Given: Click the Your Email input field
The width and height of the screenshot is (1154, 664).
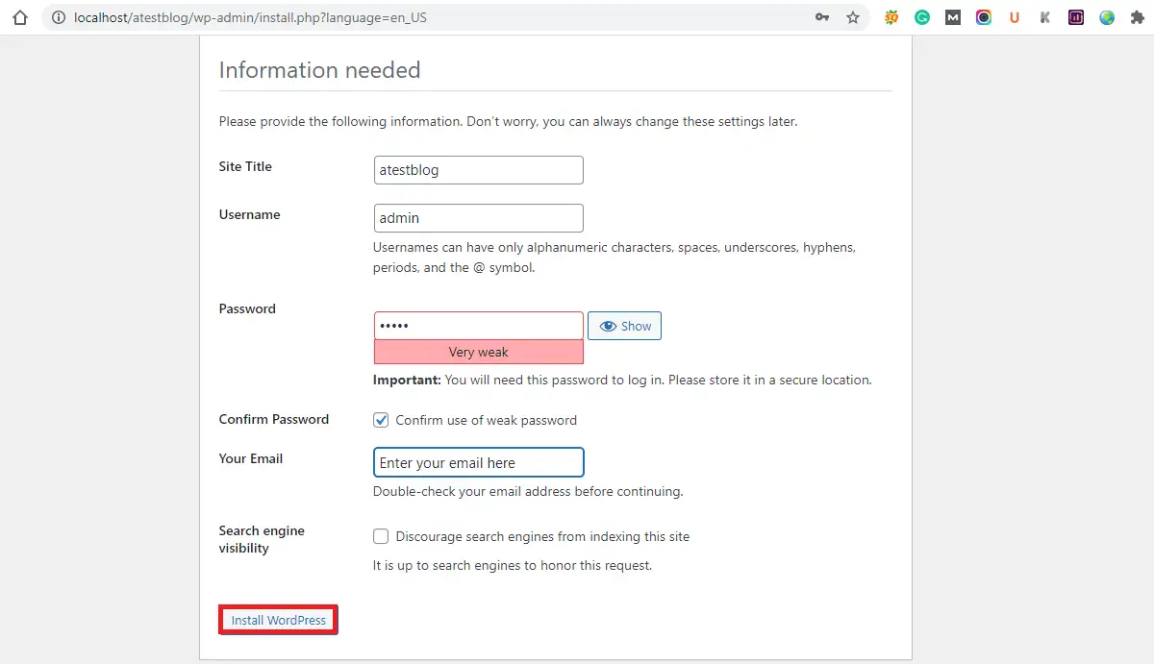Looking at the screenshot, I should 478,462.
